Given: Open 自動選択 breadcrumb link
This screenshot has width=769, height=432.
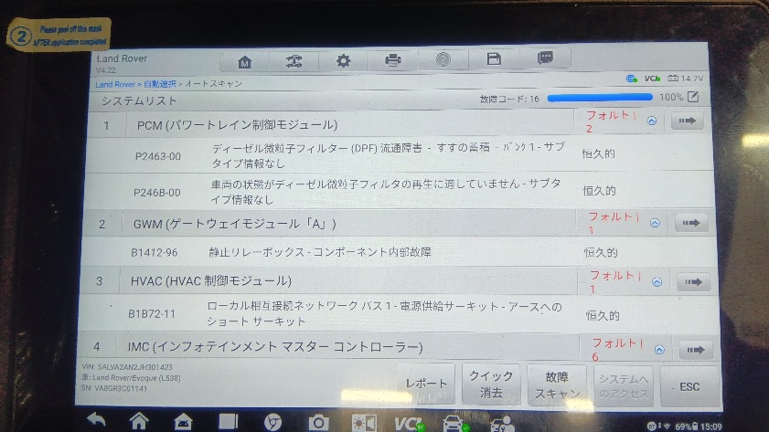Looking at the screenshot, I should 159,84.
